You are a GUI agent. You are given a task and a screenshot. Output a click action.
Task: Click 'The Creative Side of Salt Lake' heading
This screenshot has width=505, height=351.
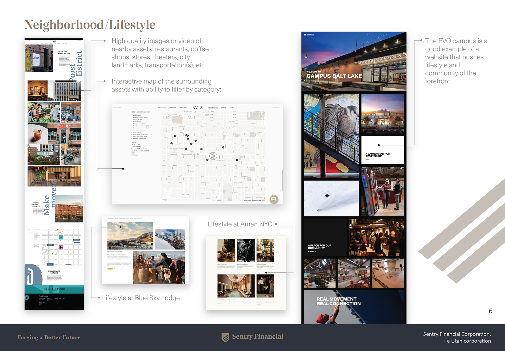[64, 53]
